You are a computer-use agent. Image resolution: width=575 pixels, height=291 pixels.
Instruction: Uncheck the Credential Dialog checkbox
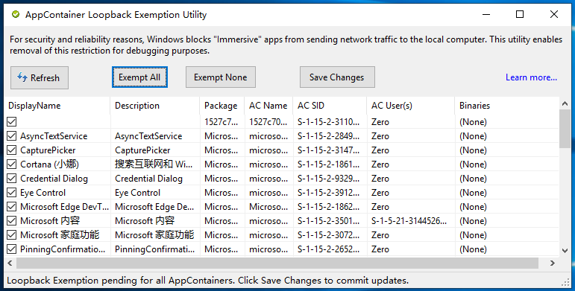tap(12, 179)
